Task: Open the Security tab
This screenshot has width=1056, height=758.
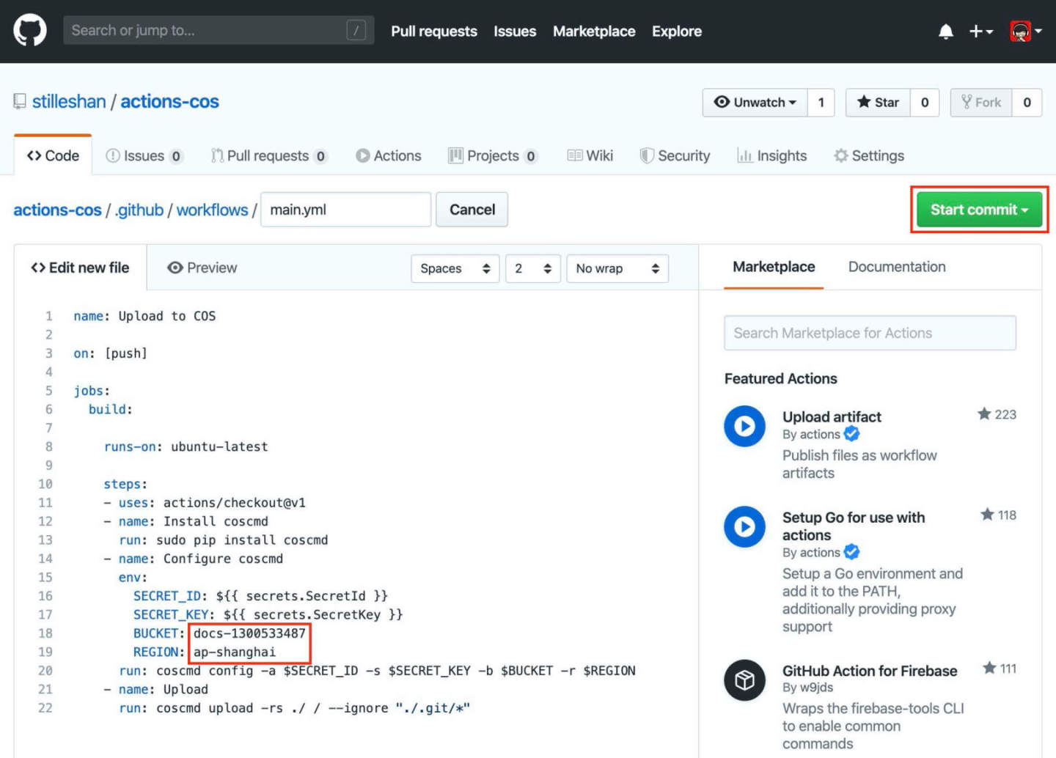Action: pyautogui.click(x=675, y=155)
